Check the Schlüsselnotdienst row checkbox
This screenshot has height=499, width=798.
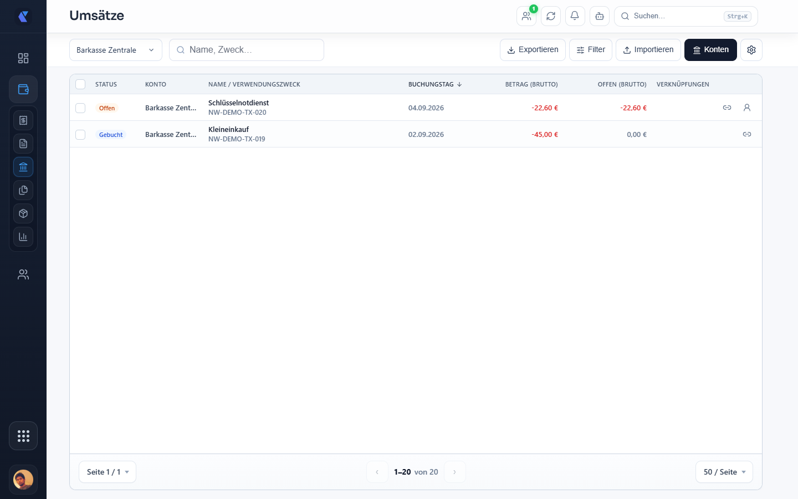tap(80, 108)
